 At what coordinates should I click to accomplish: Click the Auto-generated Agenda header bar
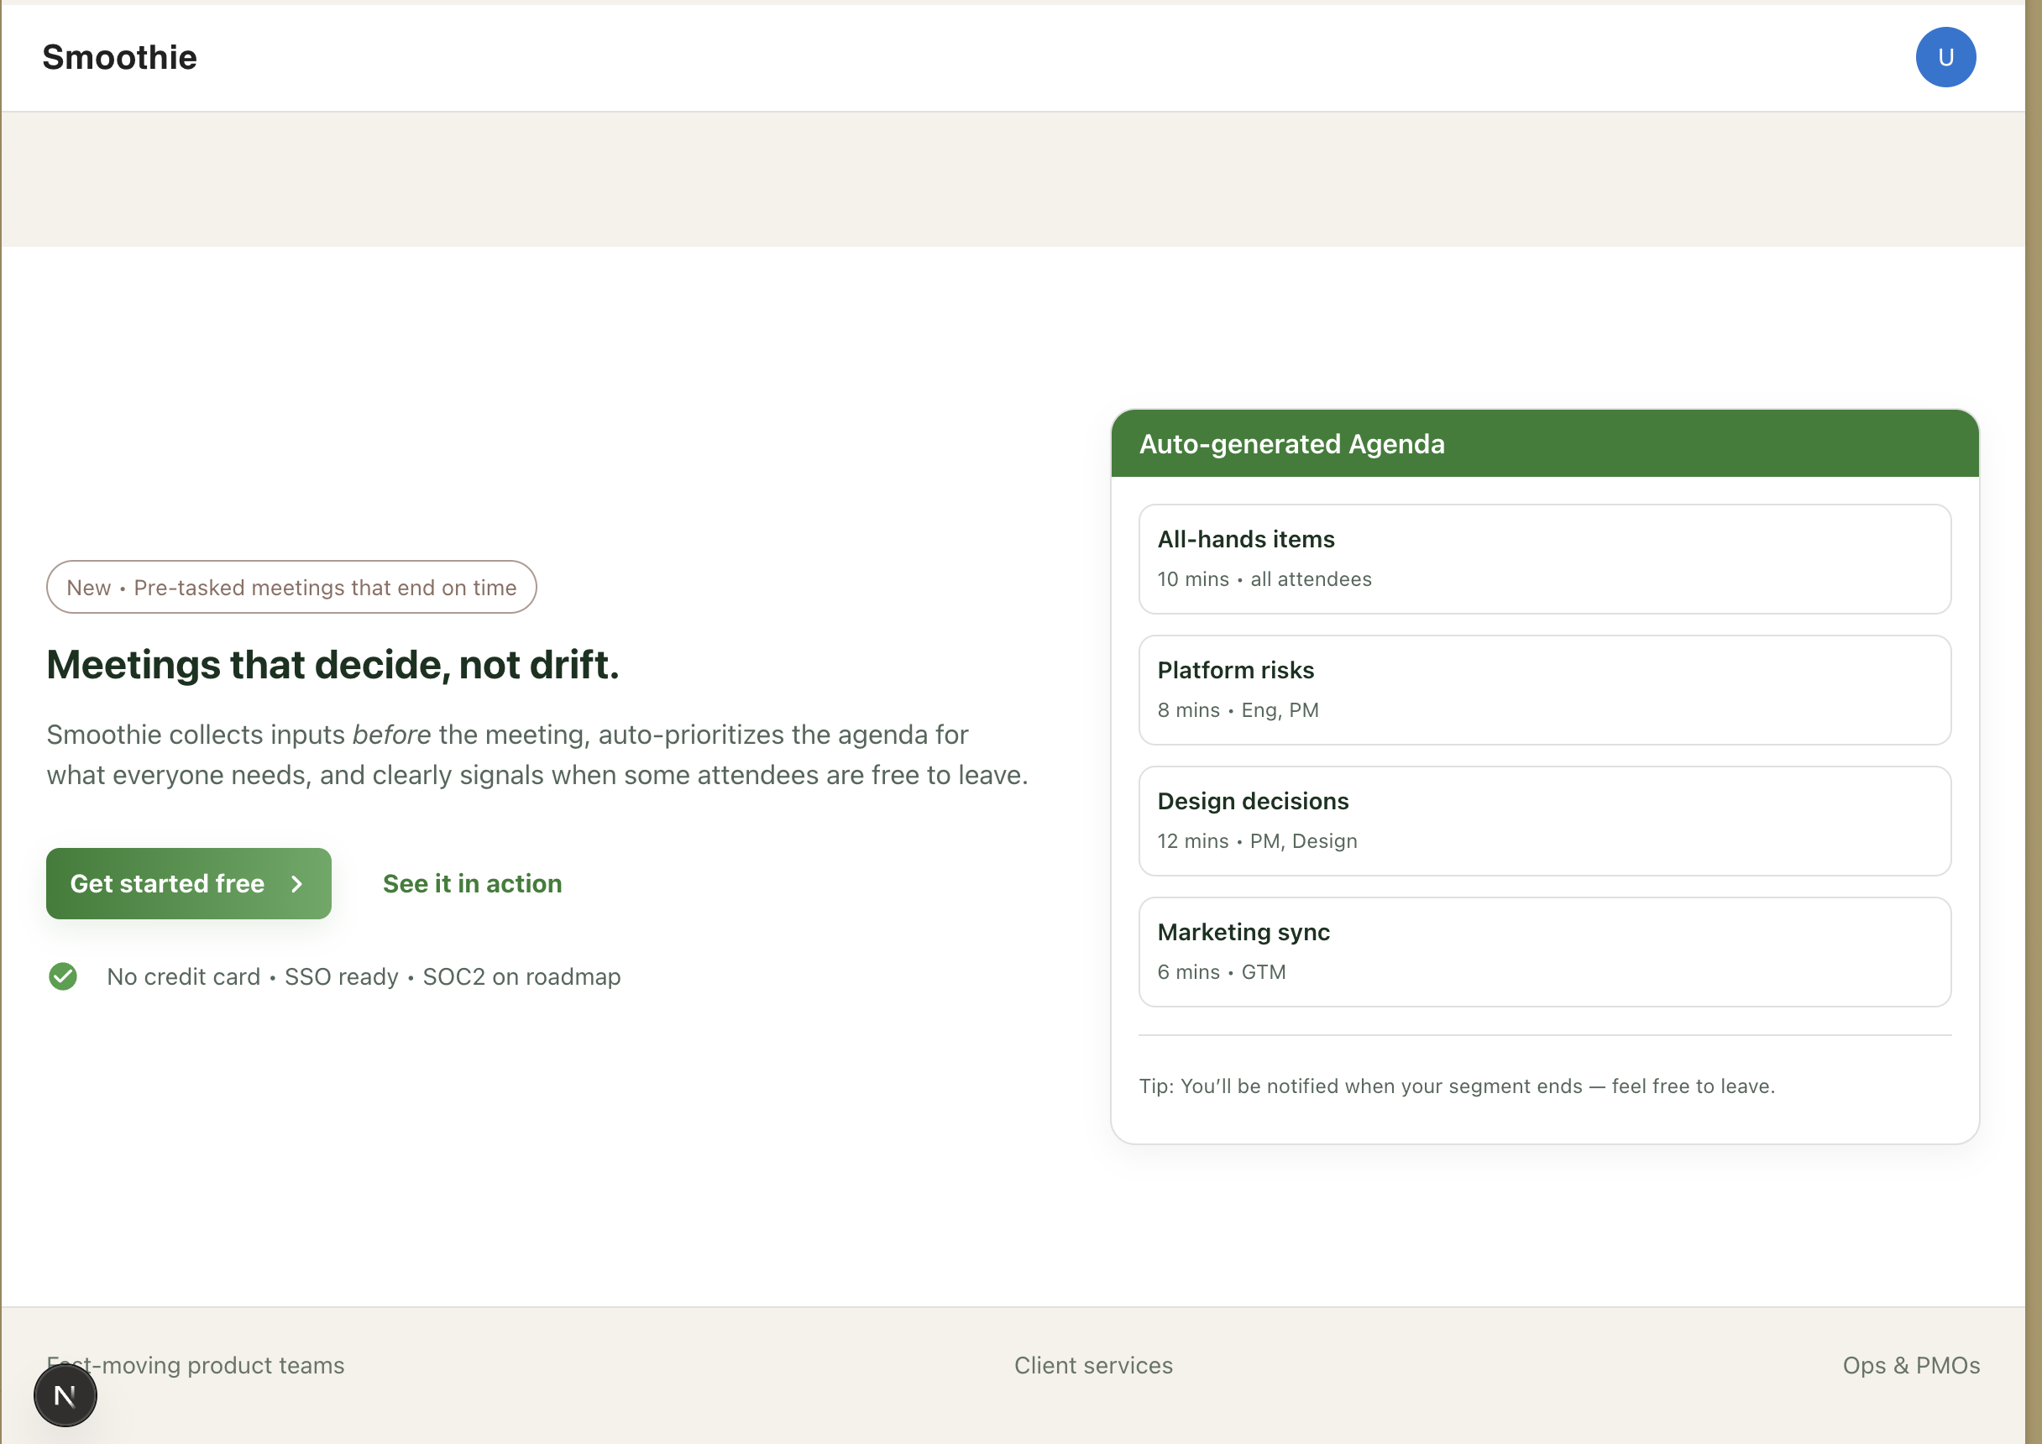(1544, 443)
